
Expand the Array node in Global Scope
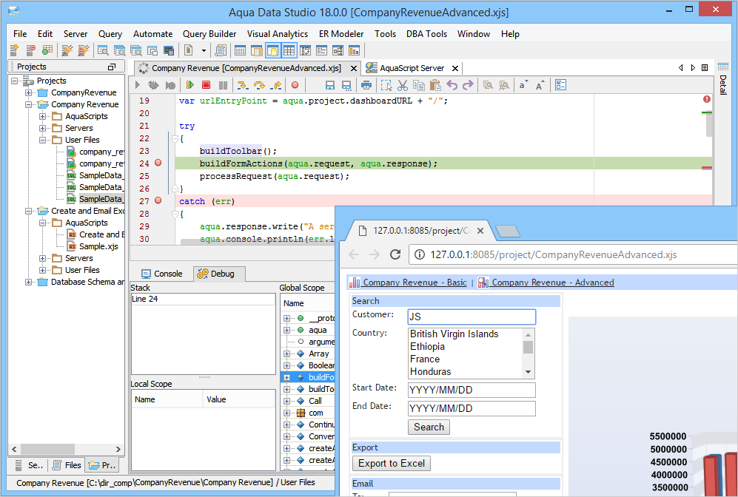coord(286,354)
